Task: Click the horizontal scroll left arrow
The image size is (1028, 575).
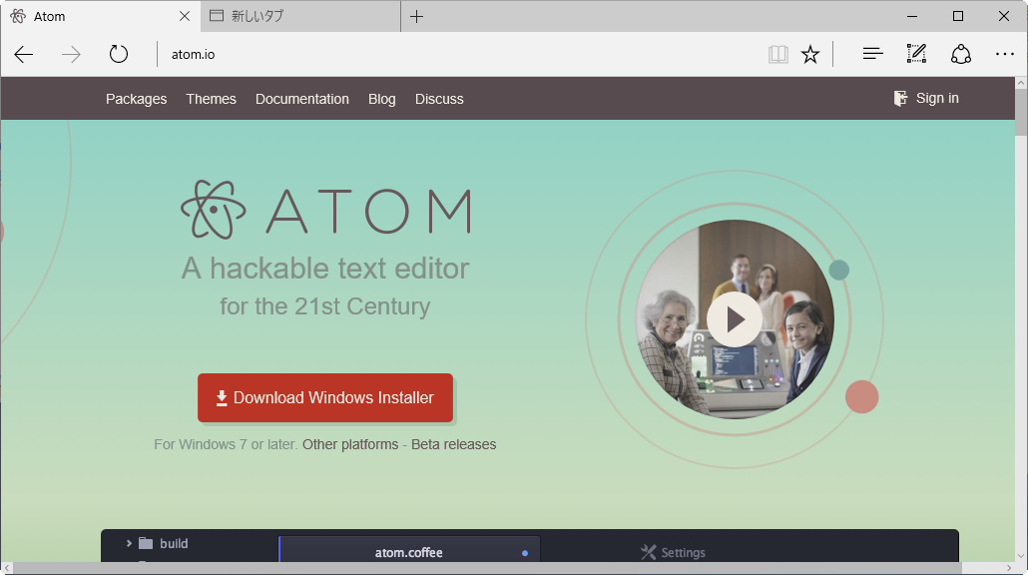Action: pos(7,568)
